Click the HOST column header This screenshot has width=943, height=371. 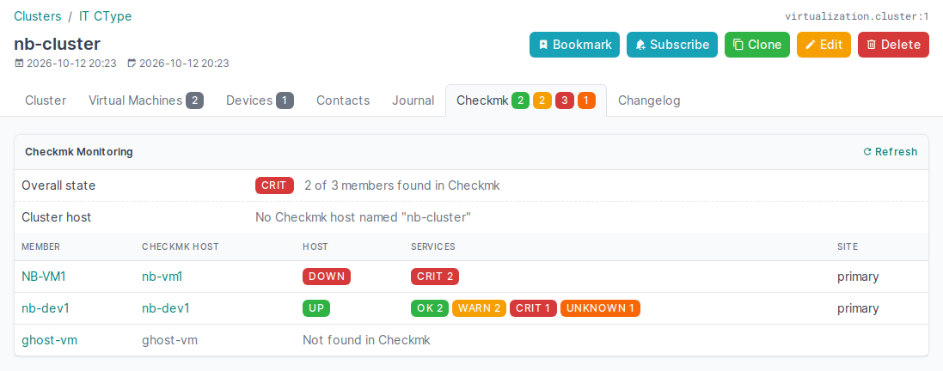point(315,246)
